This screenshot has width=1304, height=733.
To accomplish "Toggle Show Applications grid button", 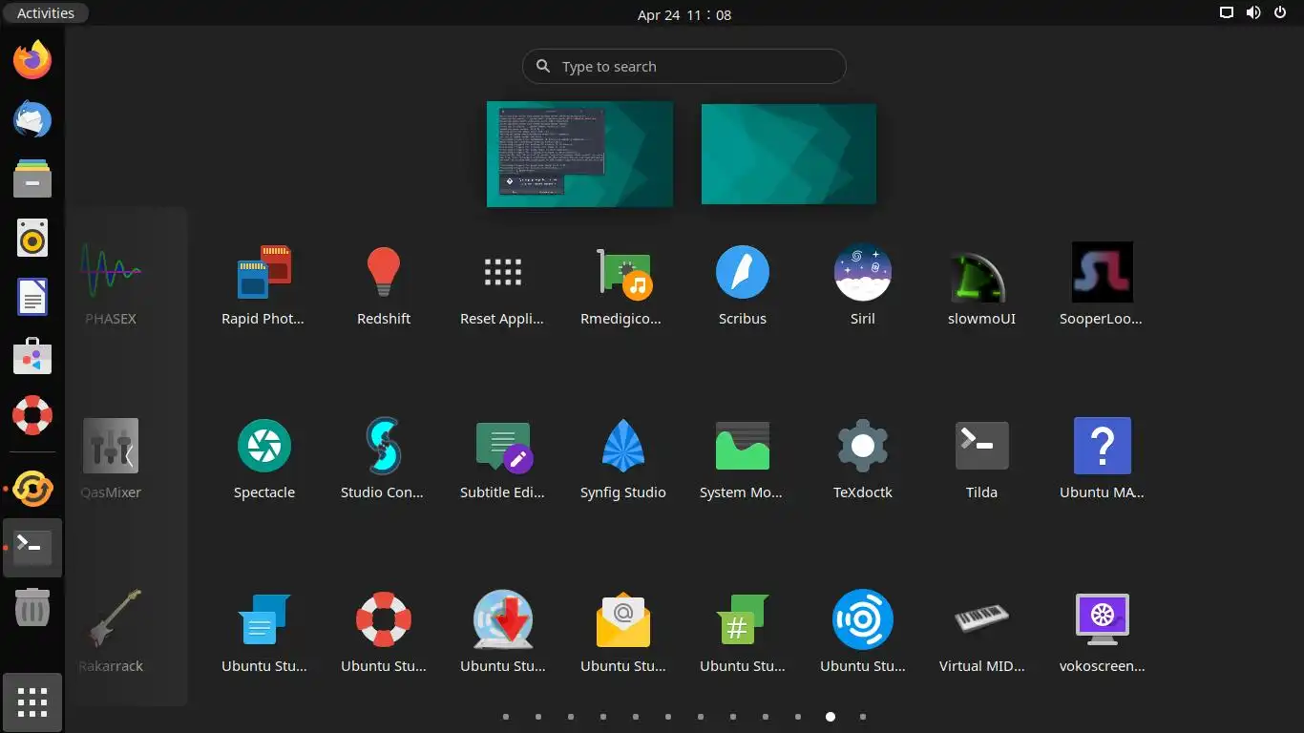I will [x=32, y=702].
